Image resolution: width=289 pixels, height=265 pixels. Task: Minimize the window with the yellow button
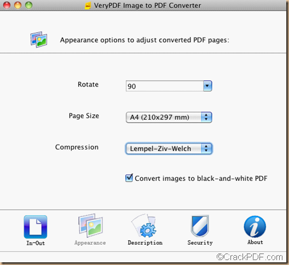tap(18, 5)
